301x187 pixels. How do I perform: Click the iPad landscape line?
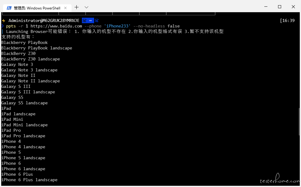pos(18,114)
